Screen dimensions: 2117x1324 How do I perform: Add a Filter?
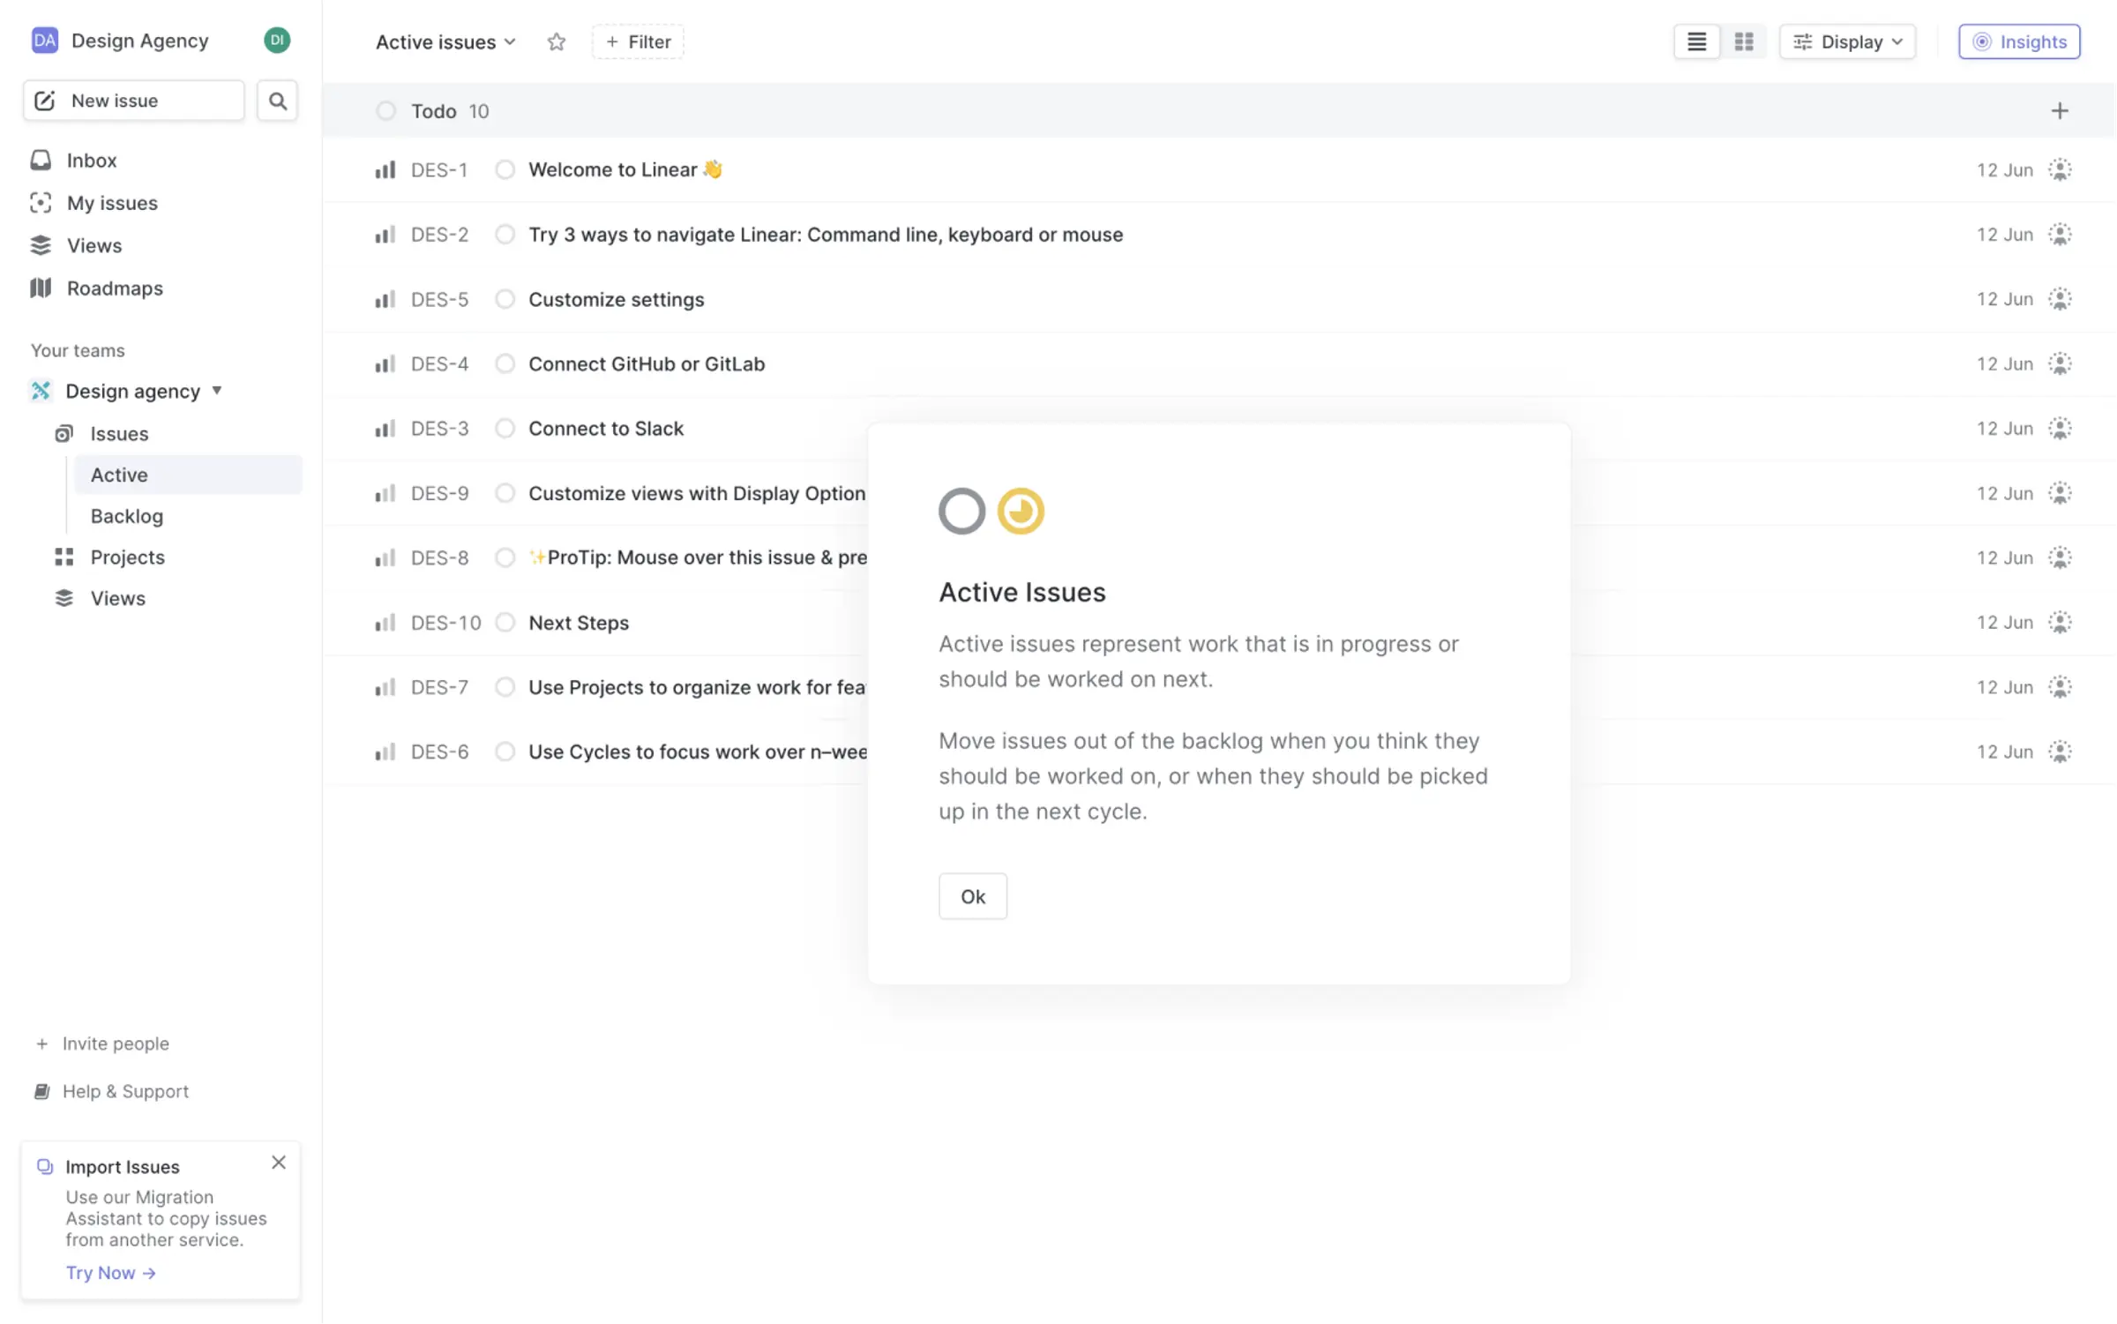coord(638,41)
